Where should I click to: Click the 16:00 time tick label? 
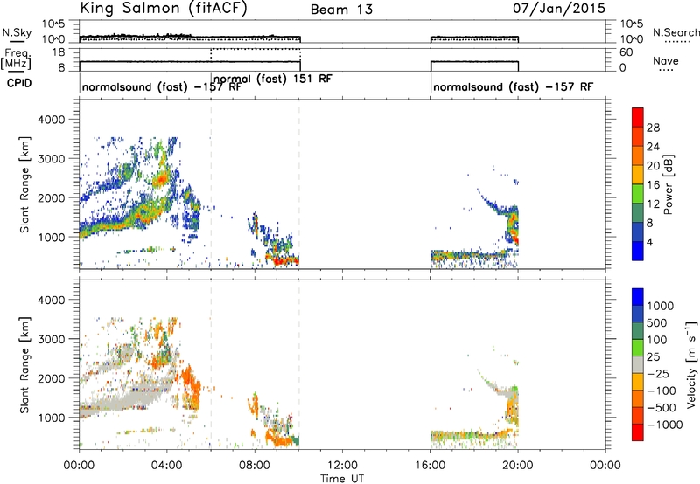(430, 466)
